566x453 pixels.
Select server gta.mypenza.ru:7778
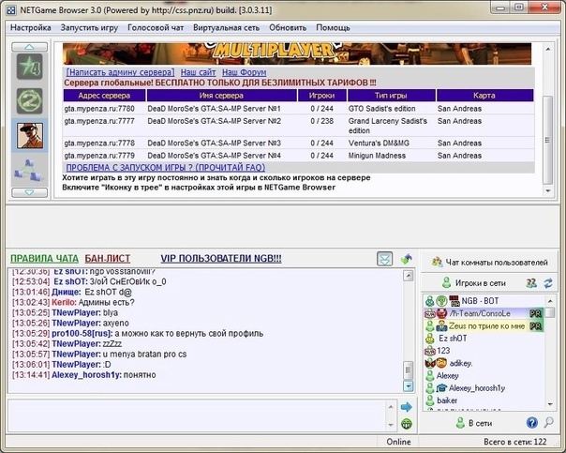coord(299,143)
